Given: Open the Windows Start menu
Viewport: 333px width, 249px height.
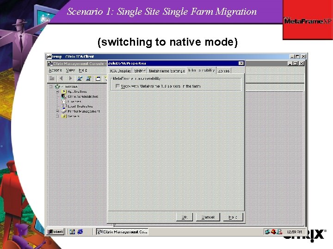Looking at the screenshot, I should 55,231.
